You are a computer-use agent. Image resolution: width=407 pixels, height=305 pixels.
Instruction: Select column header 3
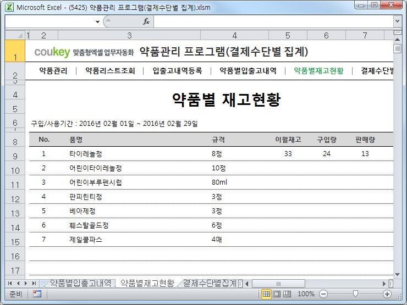129,35
